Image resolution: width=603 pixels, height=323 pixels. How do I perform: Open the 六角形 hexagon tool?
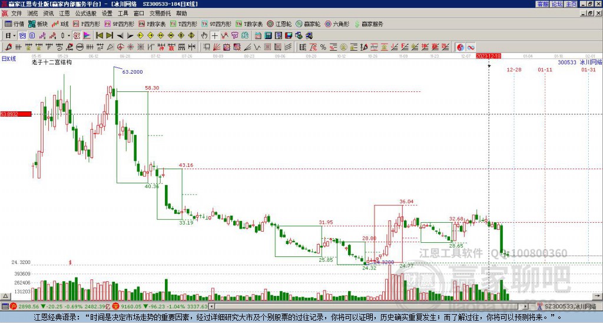[x=337, y=24]
